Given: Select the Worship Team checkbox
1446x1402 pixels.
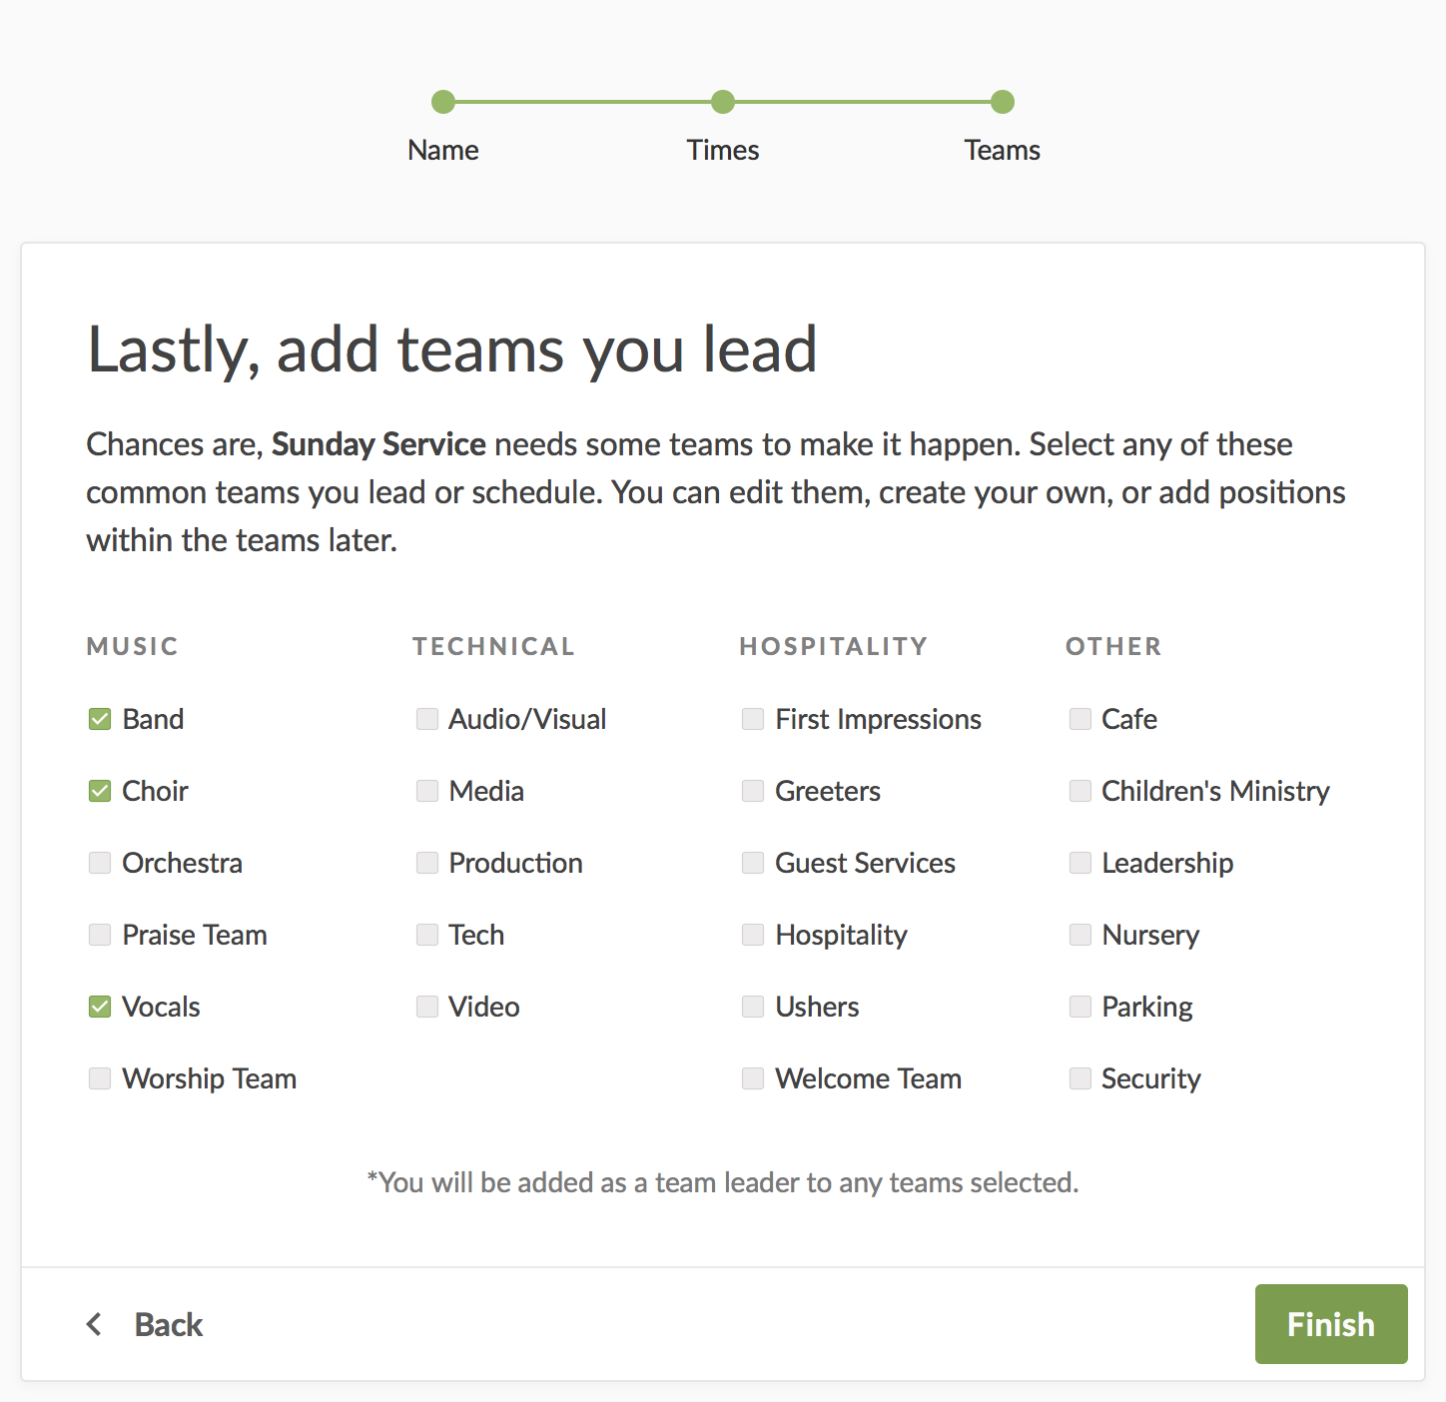Looking at the screenshot, I should pos(100,1078).
